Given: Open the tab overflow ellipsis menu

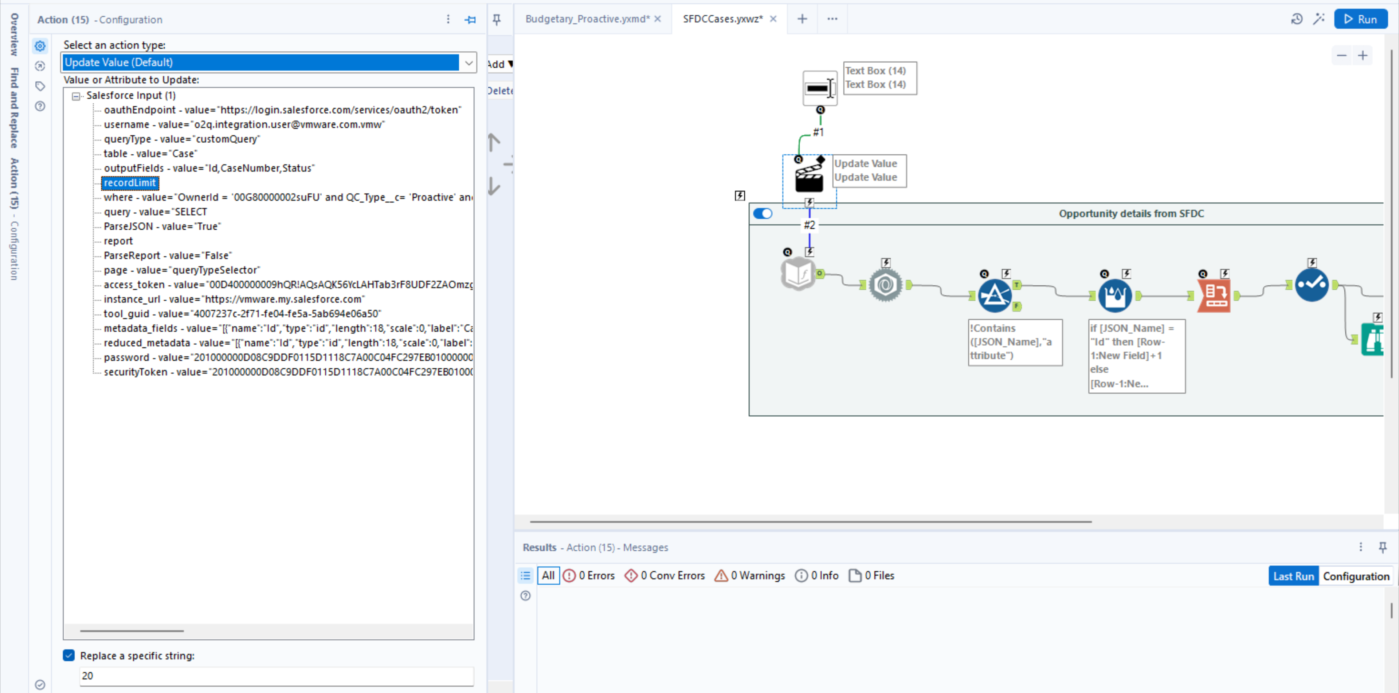Looking at the screenshot, I should click(x=832, y=19).
